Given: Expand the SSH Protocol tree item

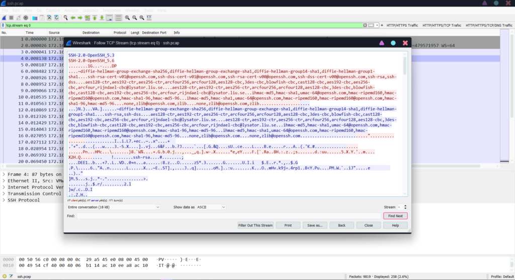Looking at the screenshot, I should (x=5, y=200).
